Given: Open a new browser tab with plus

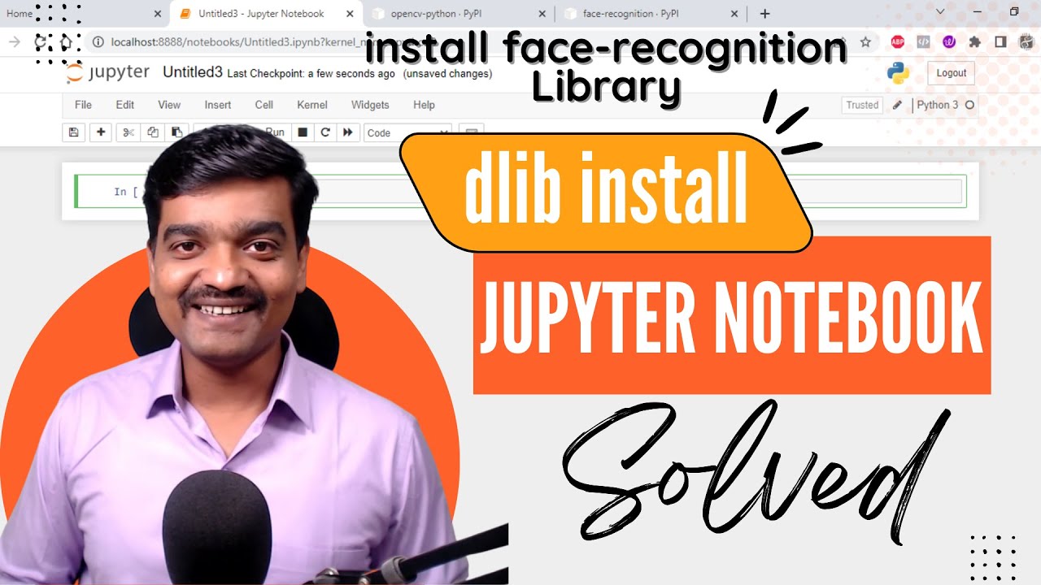Looking at the screenshot, I should (764, 13).
